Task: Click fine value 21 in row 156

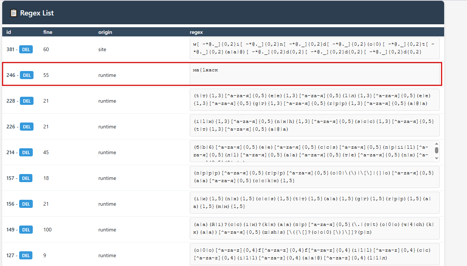Action: click(x=46, y=204)
